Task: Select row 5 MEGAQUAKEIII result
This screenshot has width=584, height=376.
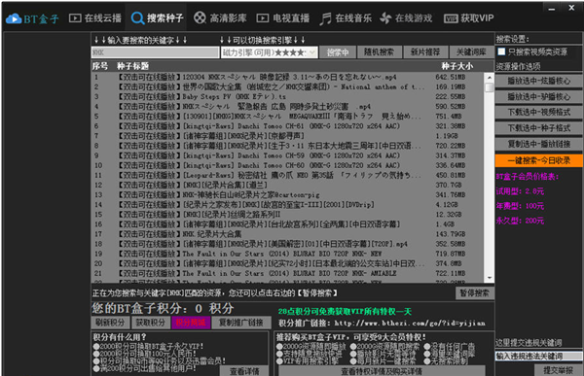Action: (x=287, y=116)
